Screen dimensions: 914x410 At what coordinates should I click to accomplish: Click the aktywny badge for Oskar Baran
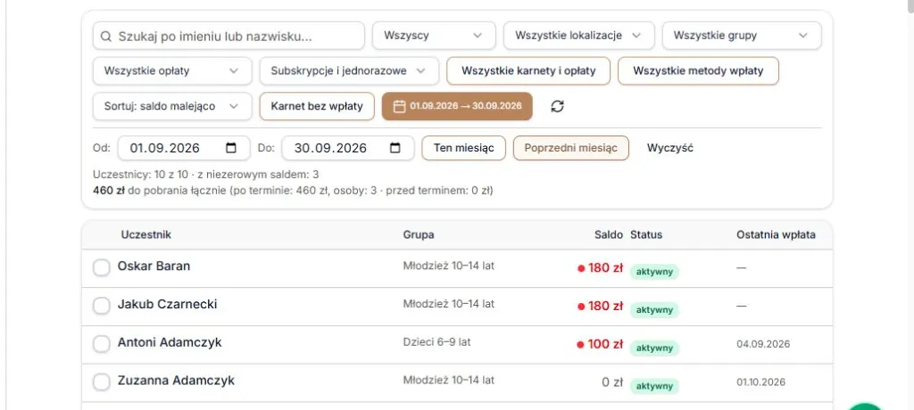[654, 271]
